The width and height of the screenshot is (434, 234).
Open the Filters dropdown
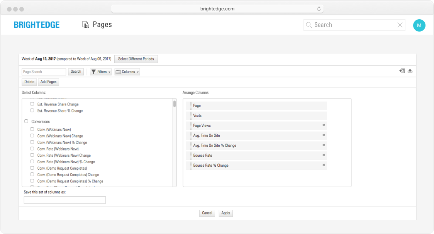pyautogui.click(x=101, y=72)
